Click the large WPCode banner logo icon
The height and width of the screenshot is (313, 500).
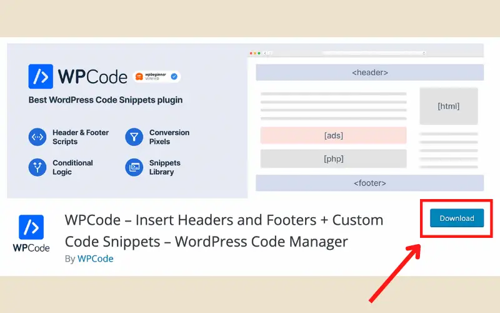[x=41, y=76]
